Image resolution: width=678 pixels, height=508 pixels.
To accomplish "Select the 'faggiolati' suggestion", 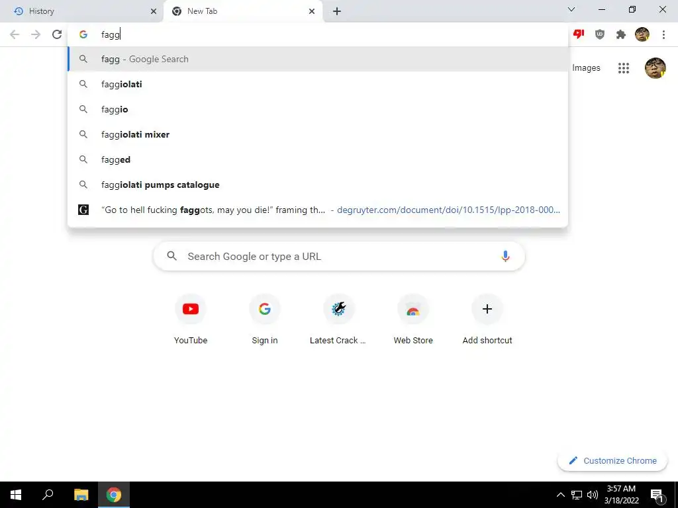I will click(x=318, y=84).
